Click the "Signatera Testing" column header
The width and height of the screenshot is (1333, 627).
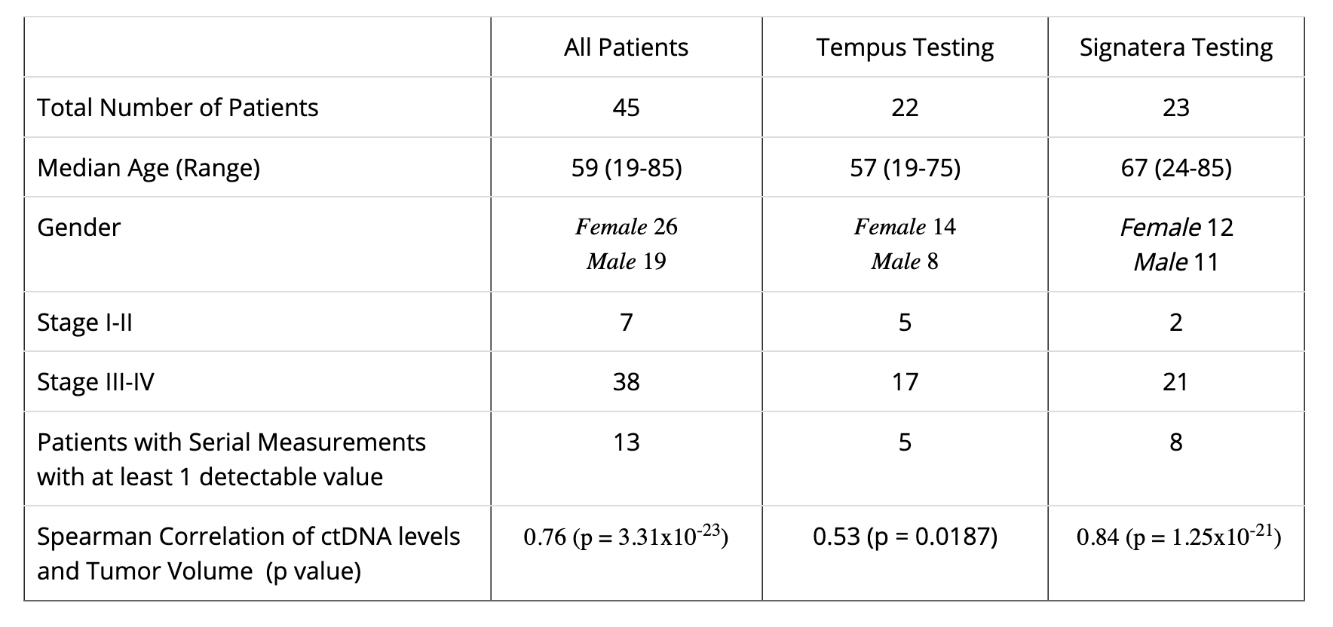point(1175,47)
